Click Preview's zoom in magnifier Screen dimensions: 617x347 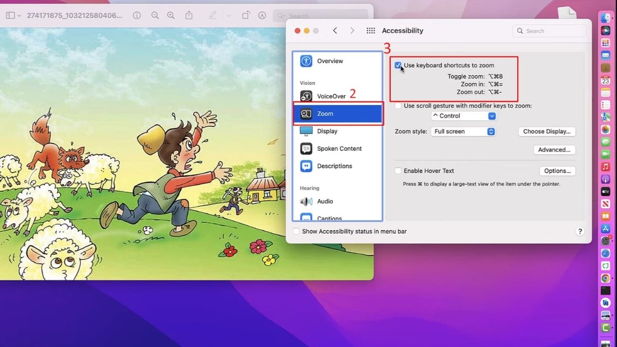(171, 15)
